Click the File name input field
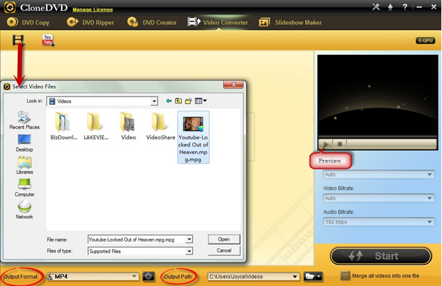This screenshot has width=442, height=286. pyautogui.click(x=137, y=239)
